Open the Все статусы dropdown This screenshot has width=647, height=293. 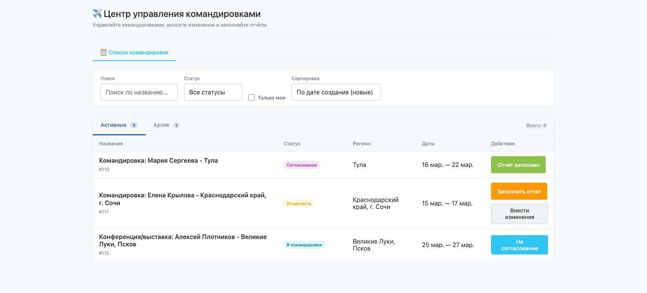[x=213, y=92]
